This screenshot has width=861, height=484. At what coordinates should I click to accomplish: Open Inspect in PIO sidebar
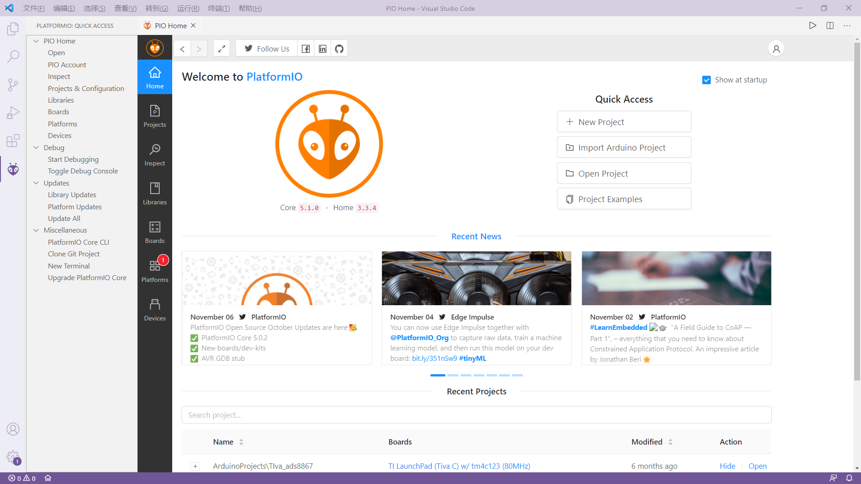[x=155, y=155]
